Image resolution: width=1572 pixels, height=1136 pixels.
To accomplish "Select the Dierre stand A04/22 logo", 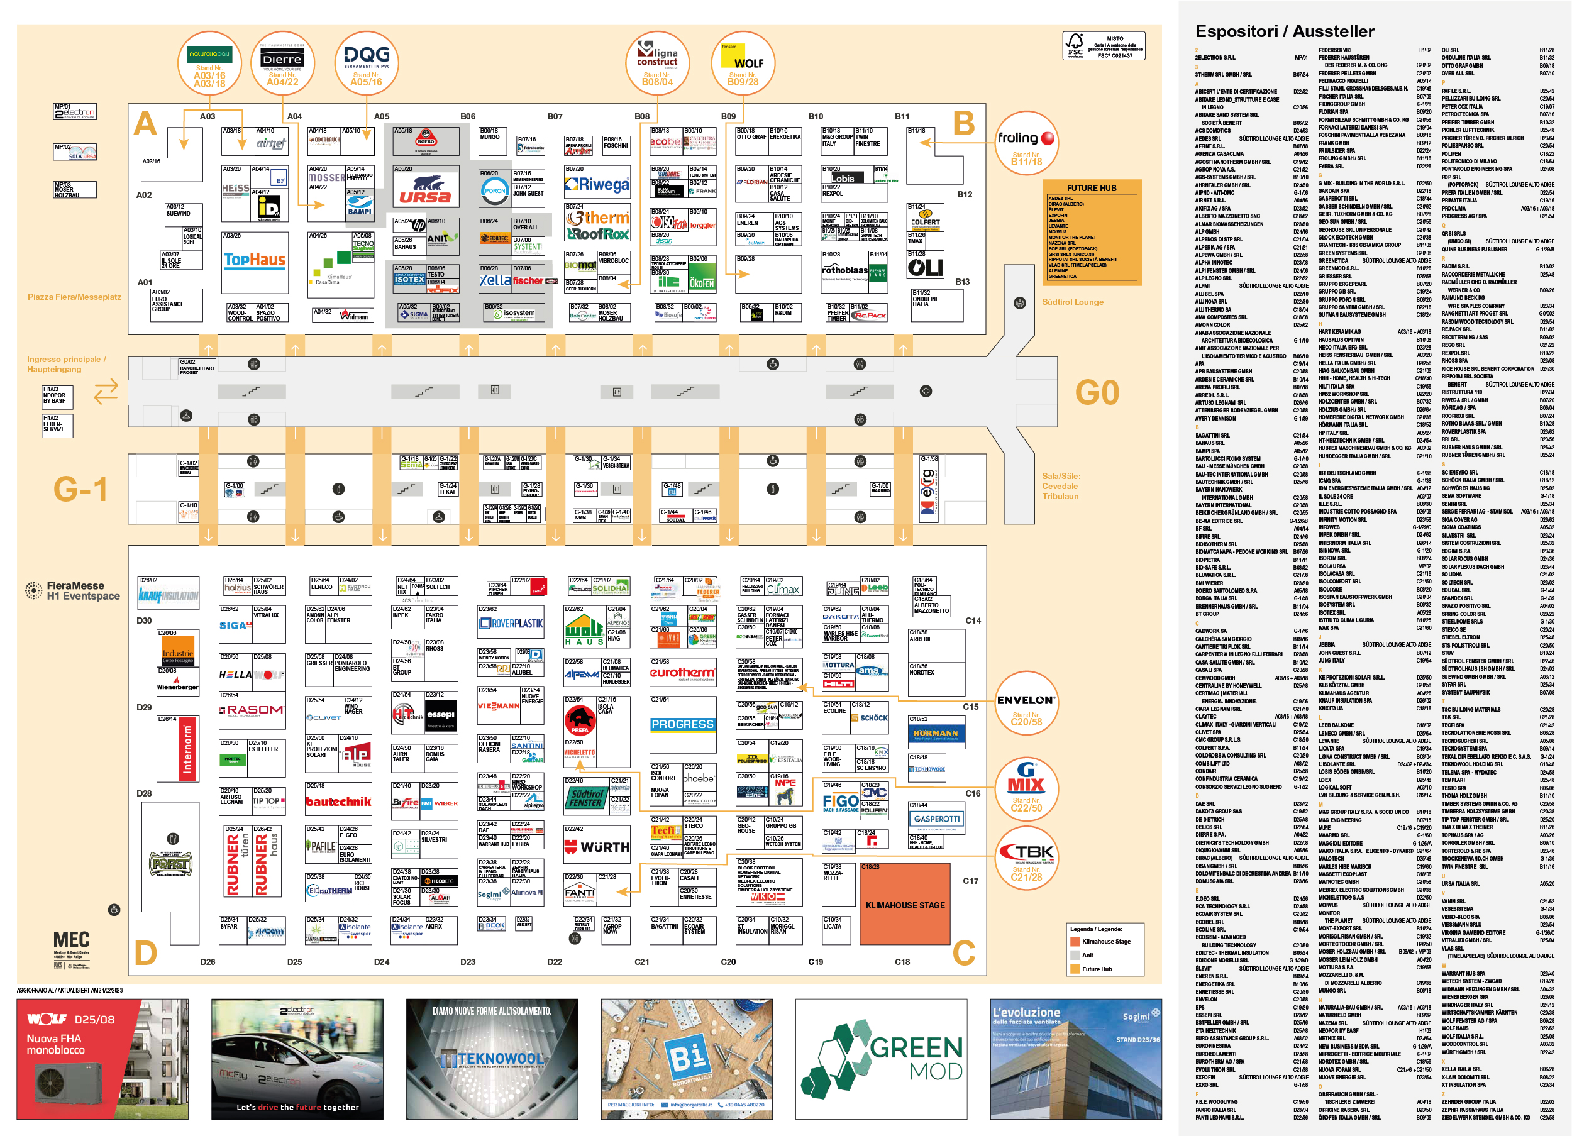I will coord(282,63).
